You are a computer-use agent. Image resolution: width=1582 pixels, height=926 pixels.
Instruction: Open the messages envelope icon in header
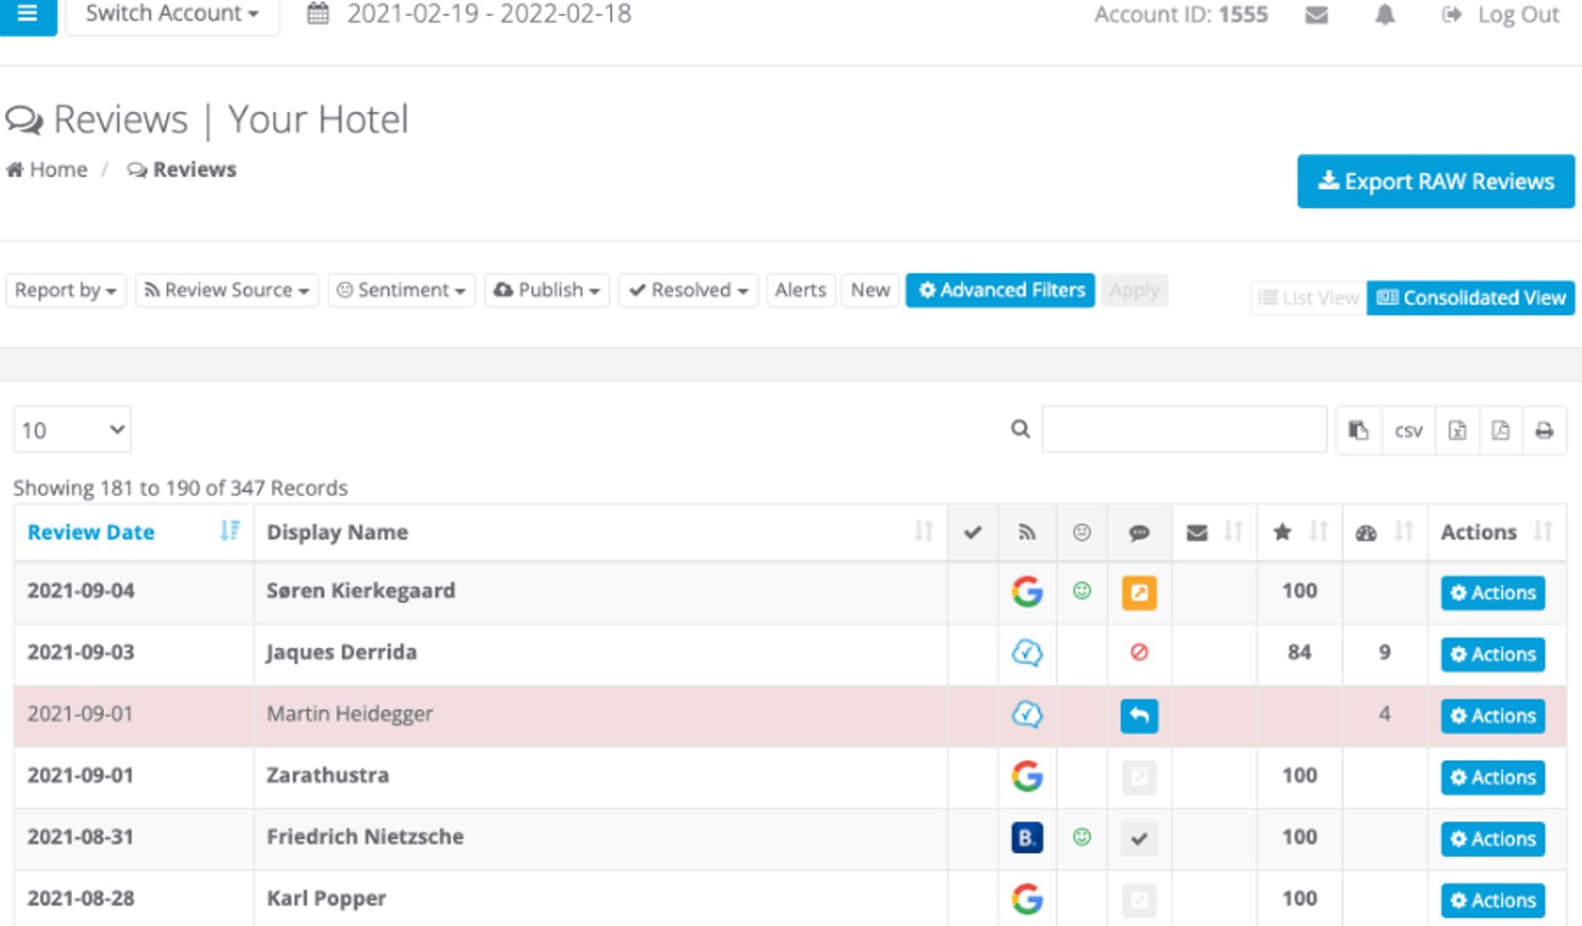(x=1316, y=15)
